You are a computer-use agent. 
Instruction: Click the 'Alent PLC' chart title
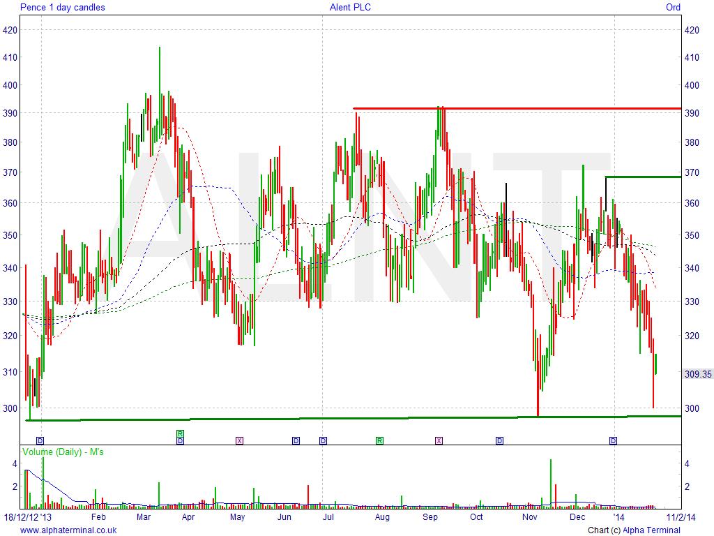click(x=350, y=7)
